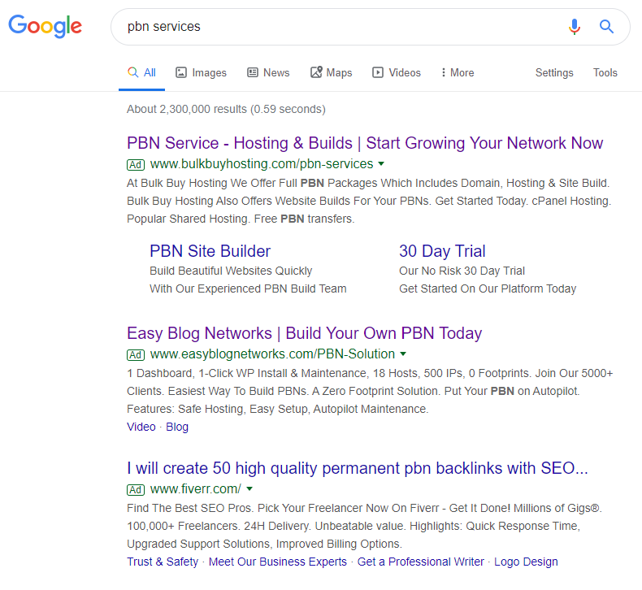The image size is (642, 590).
Task: Click 'Our No Risk 30 Day Trial' text
Action: point(462,271)
